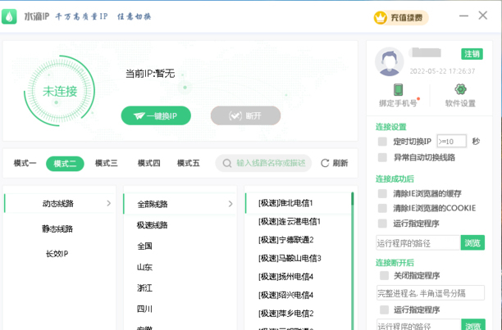The height and width of the screenshot is (330, 502).
Task: Click the green water drop app logo
Action: [9, 16]
